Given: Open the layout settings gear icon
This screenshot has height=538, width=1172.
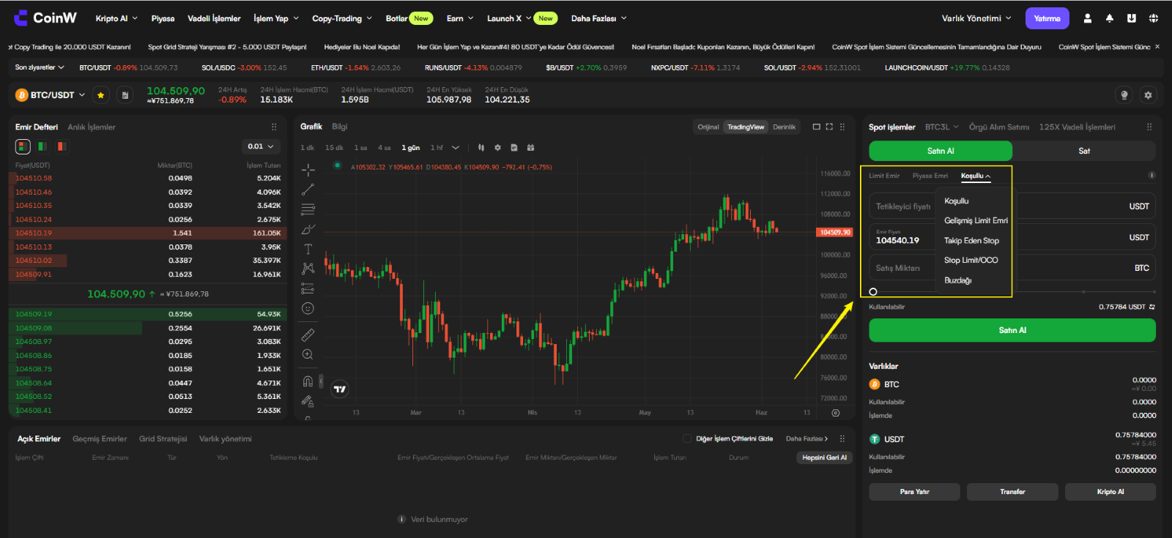Looking at the screenshot, I should pos(1148,95).
